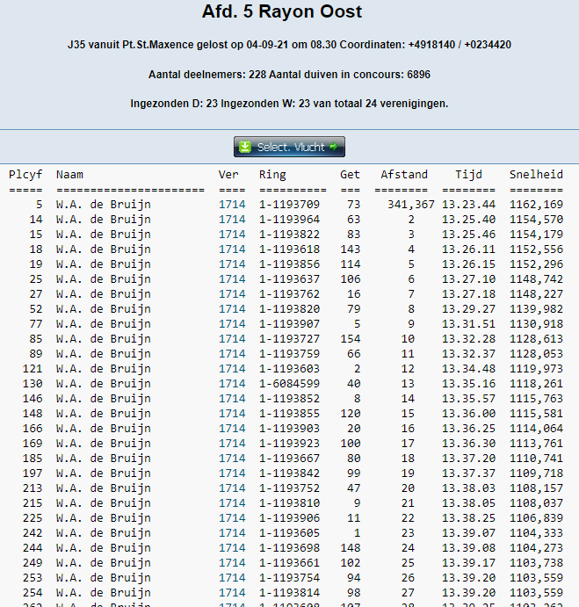Click speed value 1119,973
This screenshot has height=607, width=579.
coord(536,369)
